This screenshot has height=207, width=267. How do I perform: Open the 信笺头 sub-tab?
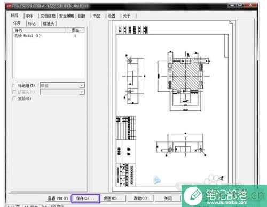[49, 23]
